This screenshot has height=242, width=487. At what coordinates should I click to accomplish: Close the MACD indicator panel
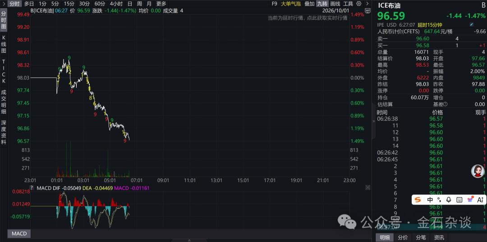click(x=368, y=188)
